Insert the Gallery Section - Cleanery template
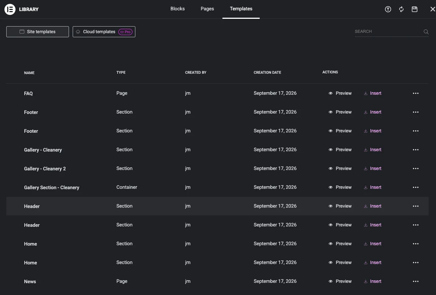The height and width of the screenshot is (295, 436). (x=373, y=187)
